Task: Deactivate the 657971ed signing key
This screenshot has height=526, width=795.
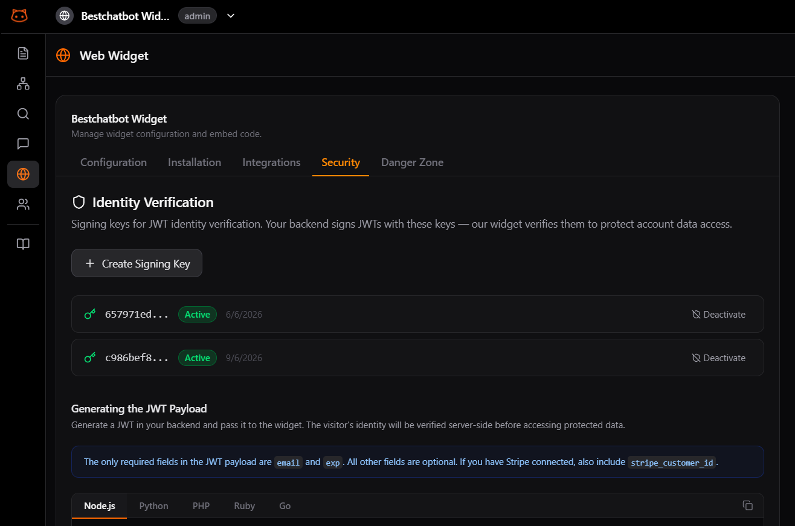Action: coord(718,314)
